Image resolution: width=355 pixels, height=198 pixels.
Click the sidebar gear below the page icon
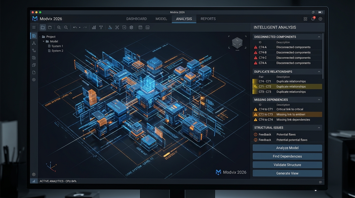34,80
